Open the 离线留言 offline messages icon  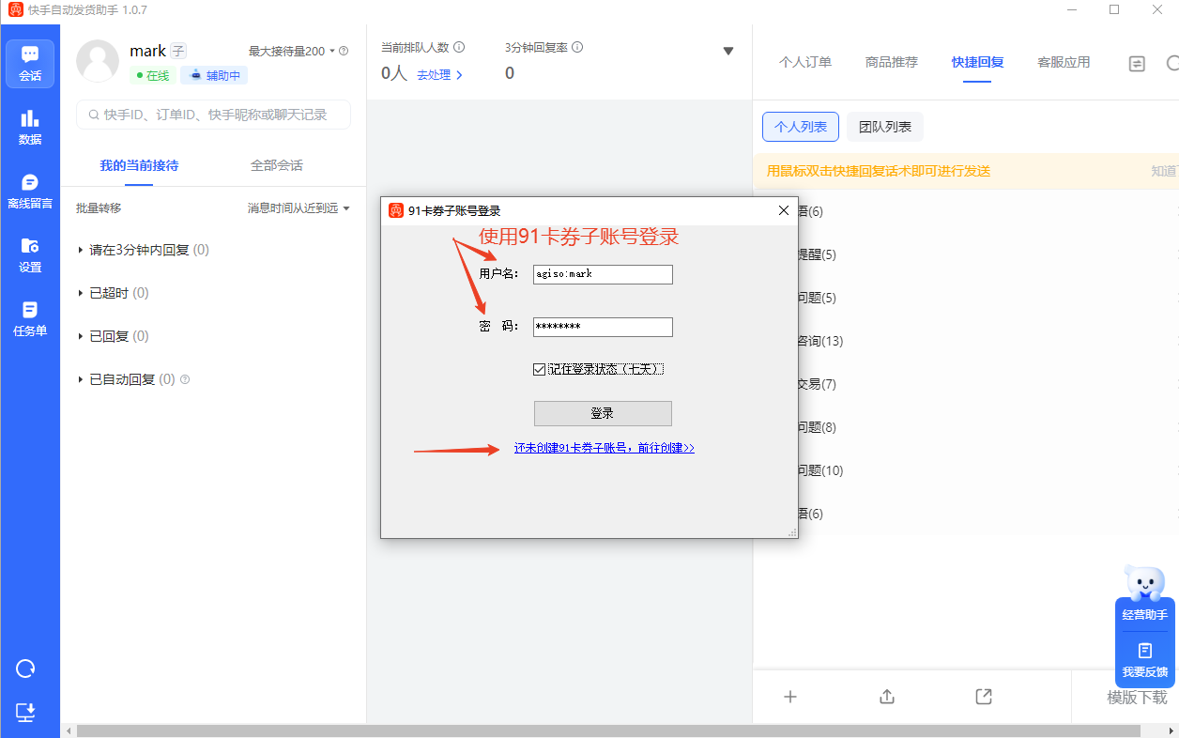point(30,191)
